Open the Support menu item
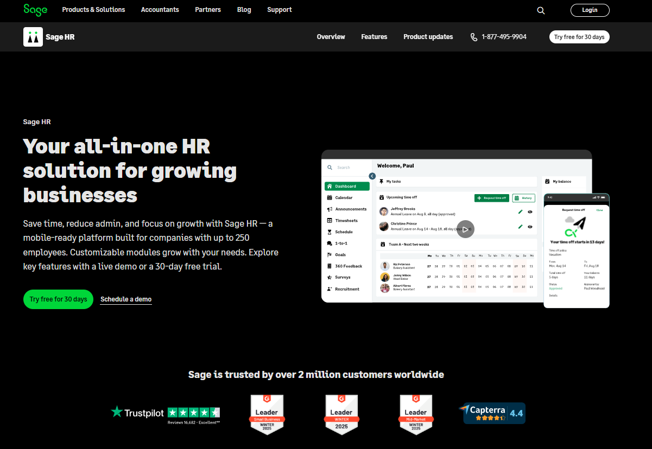 click(280, 10)
